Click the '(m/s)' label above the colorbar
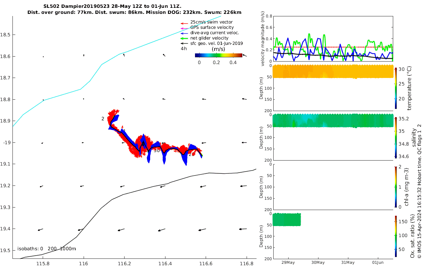This screenshot has height=267, width=427. (x=218, y=49)
